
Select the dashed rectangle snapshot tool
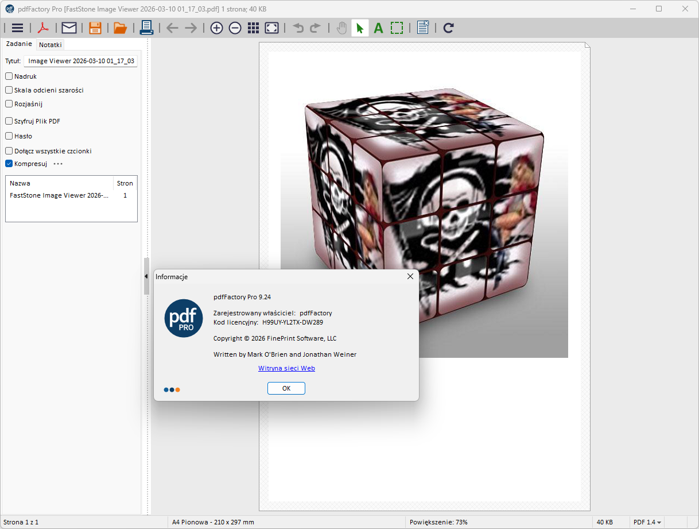(x=397, y=28)
